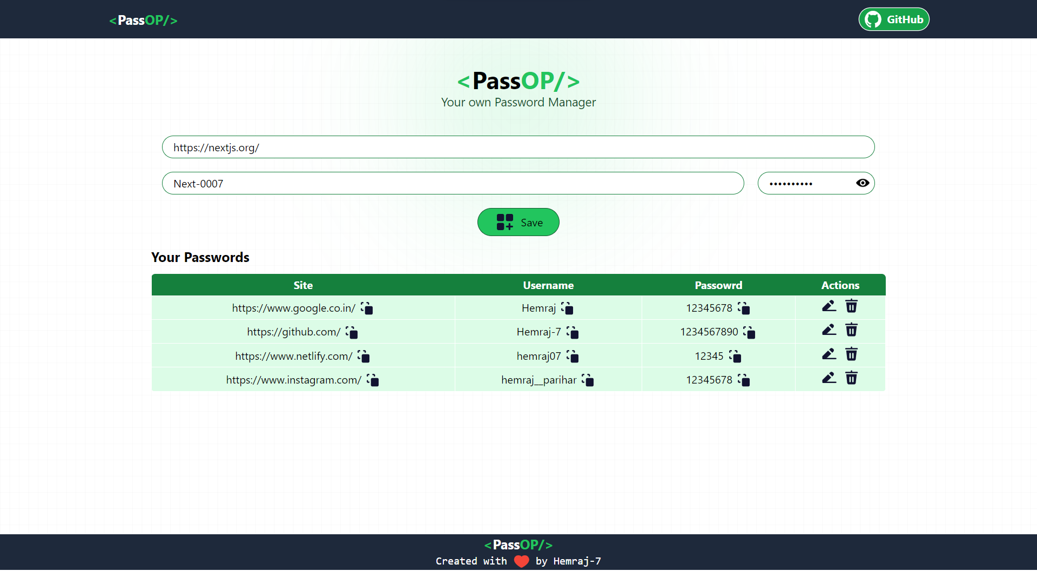Open the https://github.com/ site link
The image size is (1037, 571).
(x=294, y=332)
